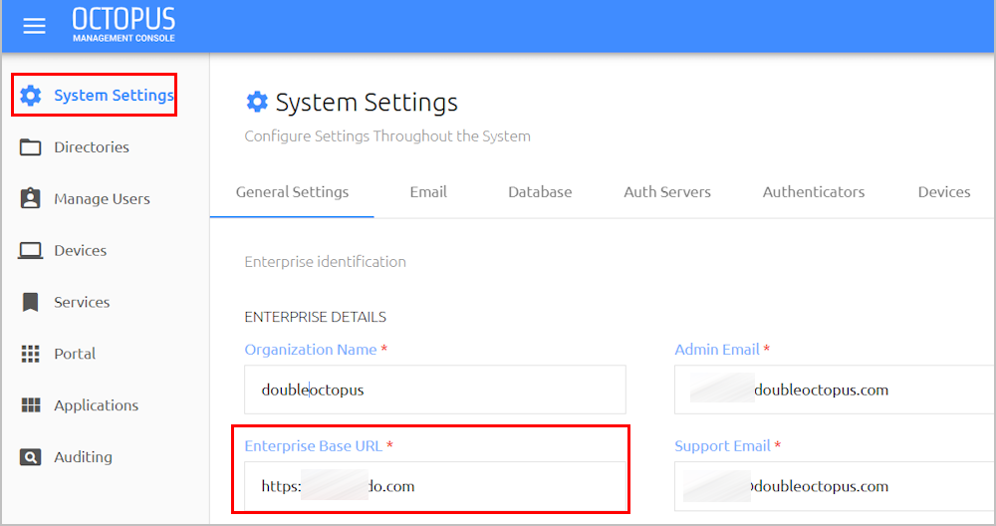Viewport: 996px width, 526px height.
Task: Click the System Settings gear in sidebar
Action: coord(31,96)
